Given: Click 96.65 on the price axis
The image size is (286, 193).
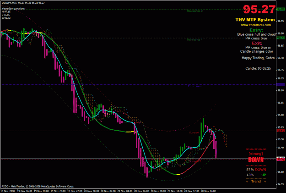Looking at the screenshot, I should click(x=281, y=46).
